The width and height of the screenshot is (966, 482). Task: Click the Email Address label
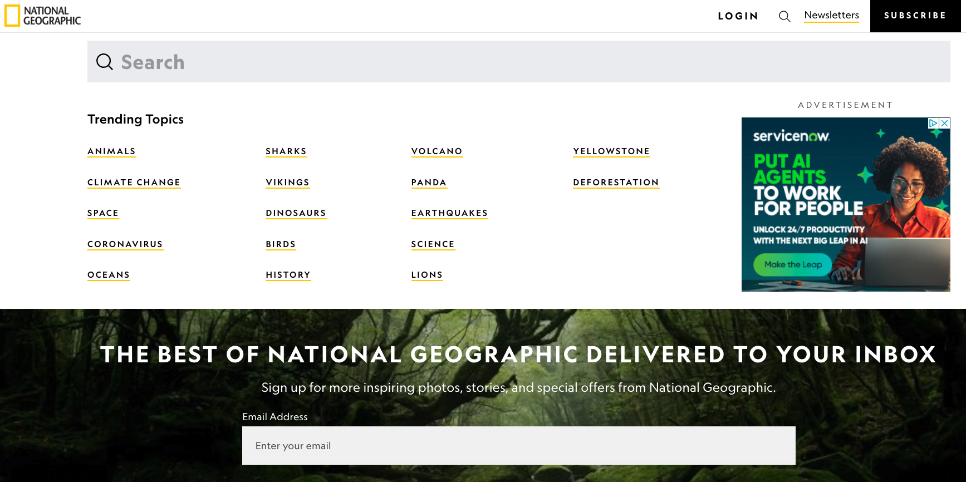tap(275, 417)
